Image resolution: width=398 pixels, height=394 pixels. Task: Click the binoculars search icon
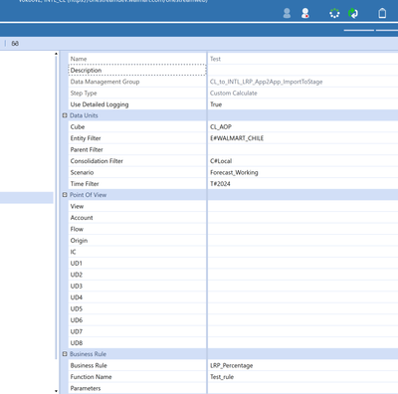(x=15, y=44)
